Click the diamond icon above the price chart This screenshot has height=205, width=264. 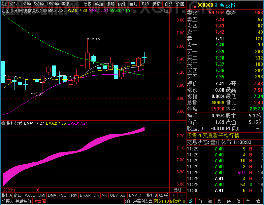click(160, 11)
